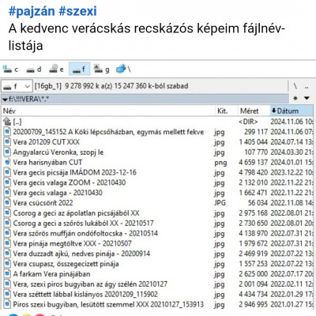Click the file icon of the 1 979 672 row
The image size is (316, 316).
pyautogui.click(x=7, y=243)
